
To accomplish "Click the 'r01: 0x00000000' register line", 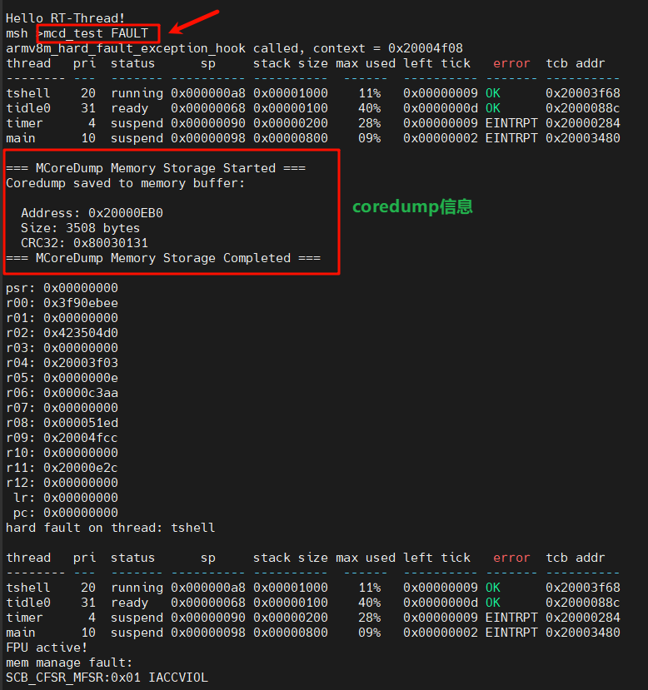I will coord(62,318).
